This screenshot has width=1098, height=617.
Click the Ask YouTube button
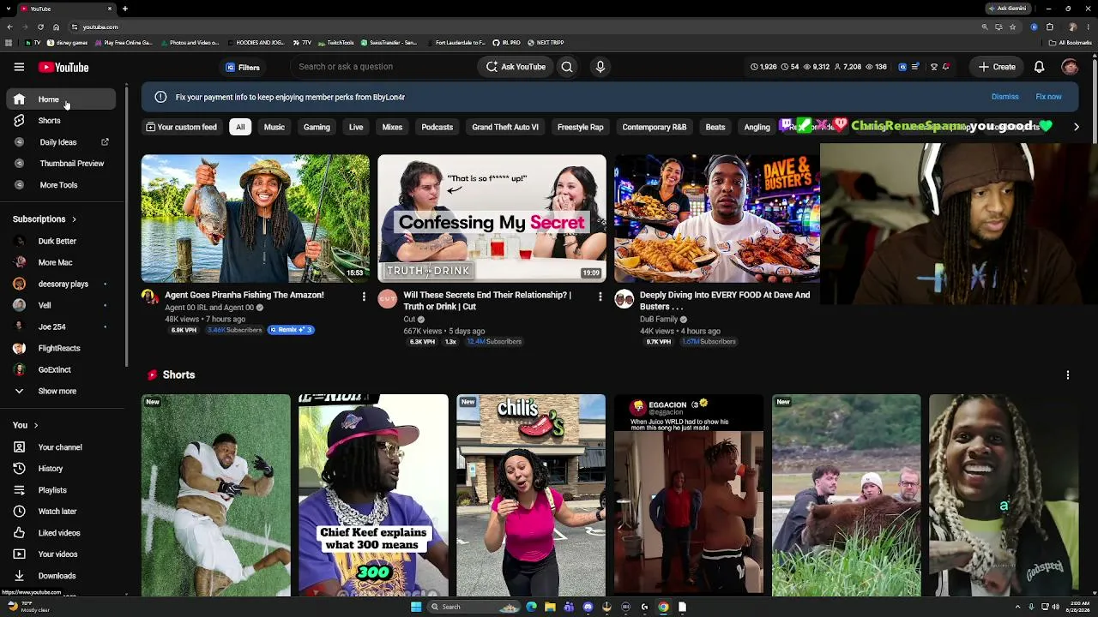click(516, 67)
